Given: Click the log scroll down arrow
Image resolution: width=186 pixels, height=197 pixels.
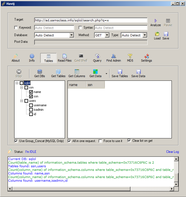Looking at the screenshot, I should (x=176, y=184).
